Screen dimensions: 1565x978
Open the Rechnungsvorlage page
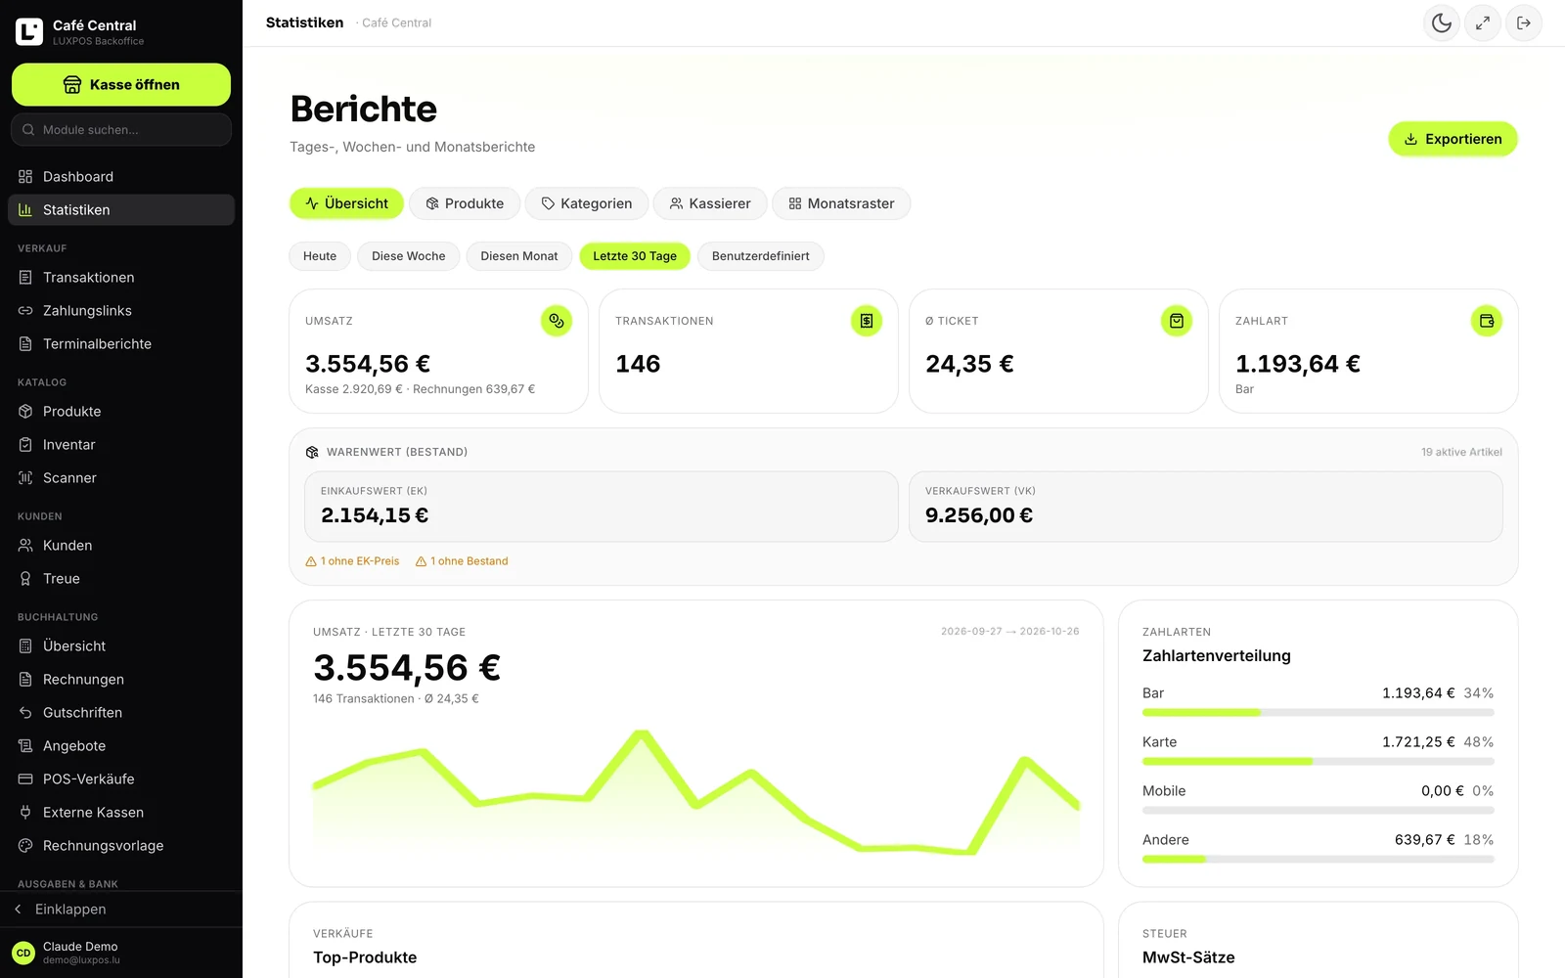[x=121, y=846]
